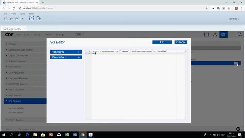The height and width of the screenshot is (138, 245).
Task: Click the editor scrollbar down arrow
Action: (x=186, y=118)
